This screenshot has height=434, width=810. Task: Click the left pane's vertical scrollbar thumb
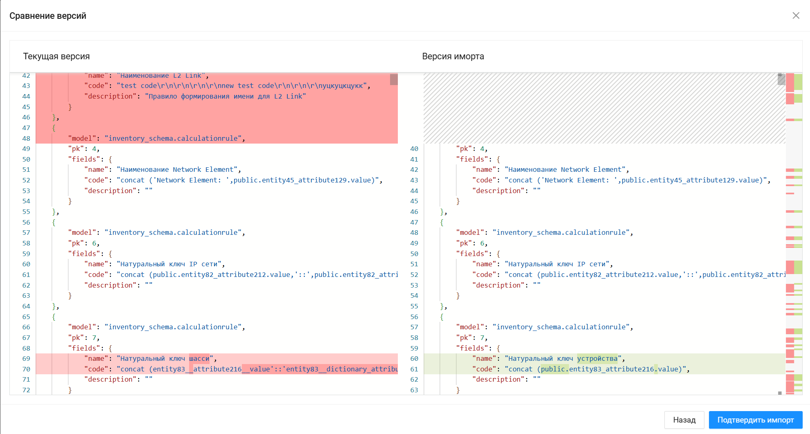pyautogui.click(x=394, y=79)
